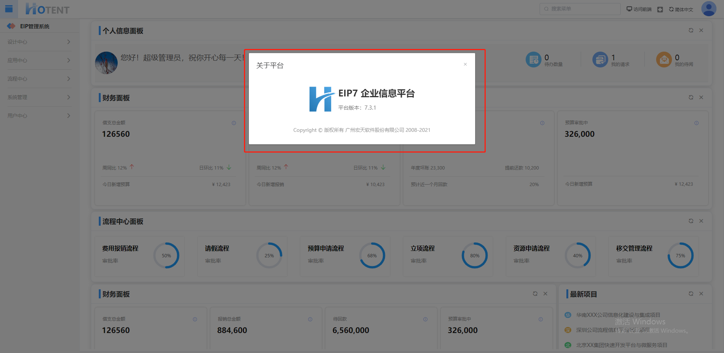Screen dimensions: 724x353
Task: Open the 资源申请流程 card title
Action: [532, 249]
